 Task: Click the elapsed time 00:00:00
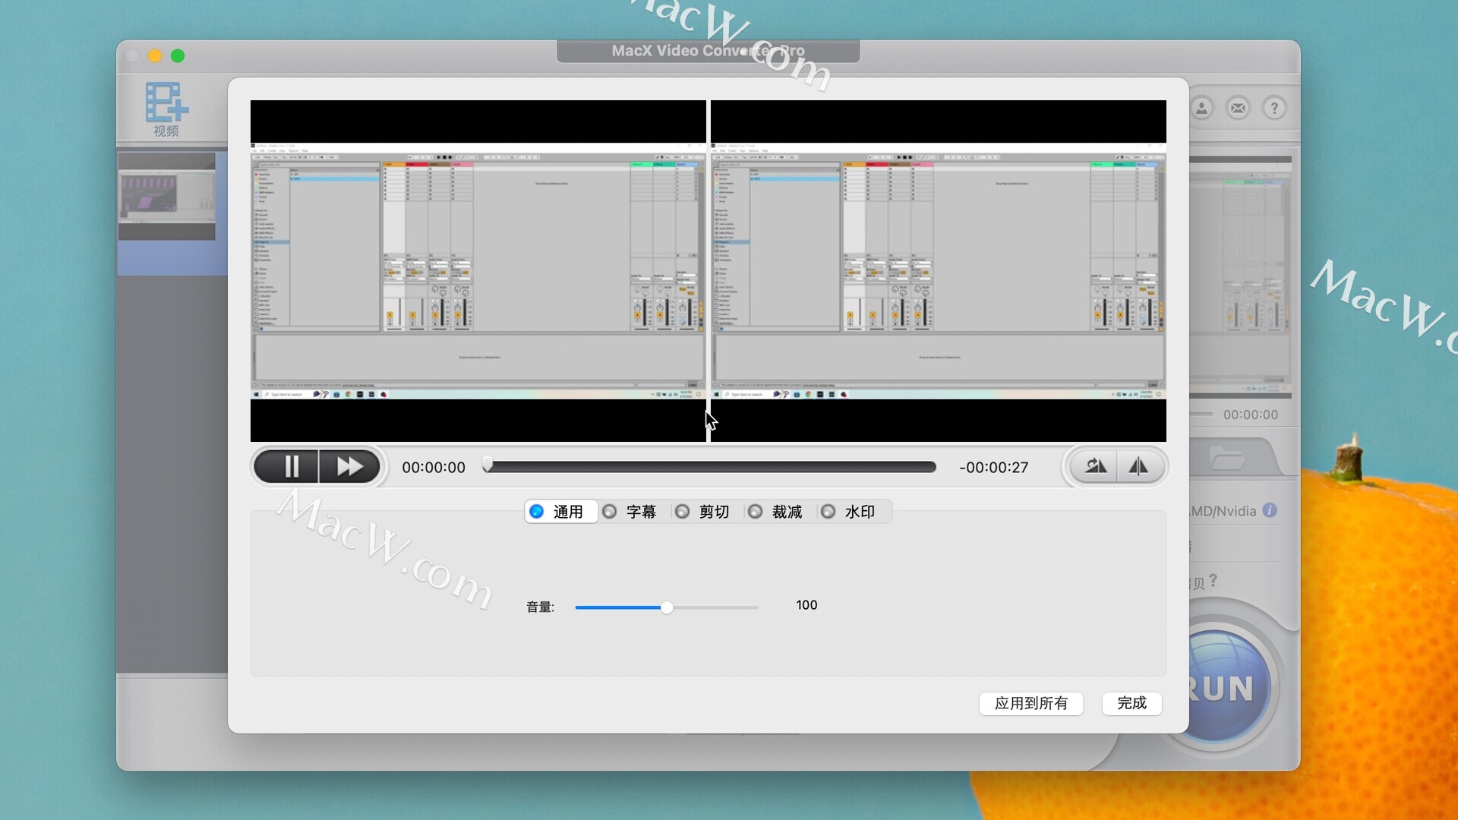434,468
